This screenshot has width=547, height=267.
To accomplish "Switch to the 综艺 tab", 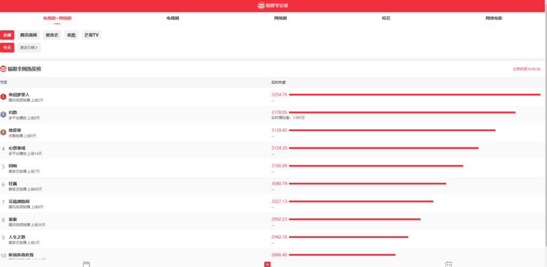I will pyautogui.click(x=386, y=18).
